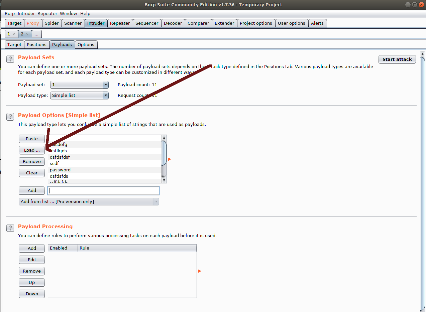Select Intruder attack tab 2
426x312 pixels.
pos(22,34)
